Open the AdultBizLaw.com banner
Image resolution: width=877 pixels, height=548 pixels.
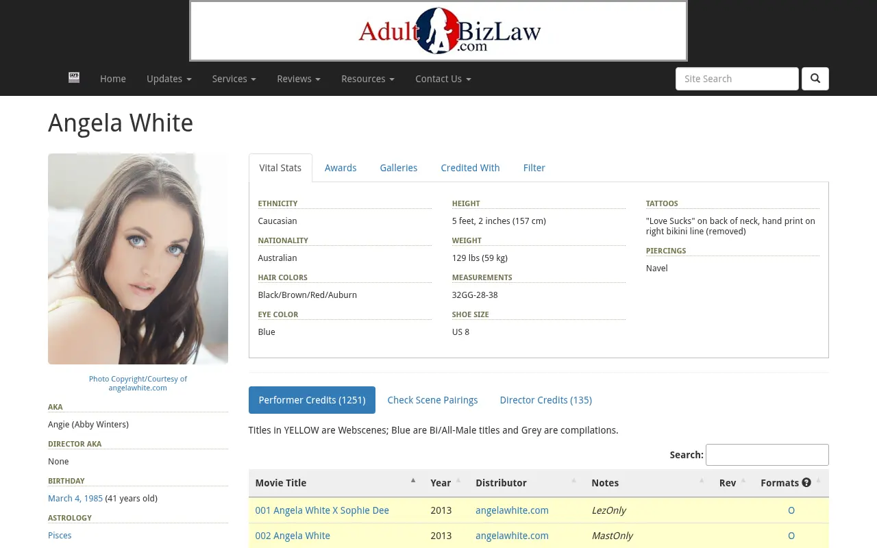pyautogui.click(x=438, y=31)
